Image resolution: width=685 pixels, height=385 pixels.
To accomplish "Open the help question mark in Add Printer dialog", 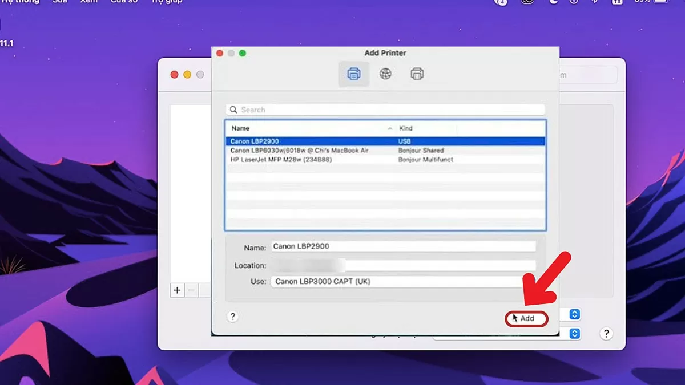I will click(x=232, y=316).
